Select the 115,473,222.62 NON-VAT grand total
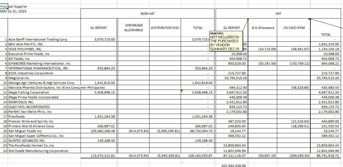This screenshot has width=343, height=167. 99,156
